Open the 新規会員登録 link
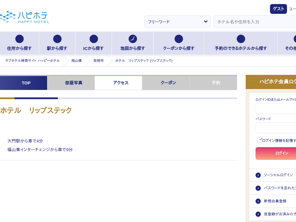Viewport: 296px width, 222px height. click(x=275, y=201)
